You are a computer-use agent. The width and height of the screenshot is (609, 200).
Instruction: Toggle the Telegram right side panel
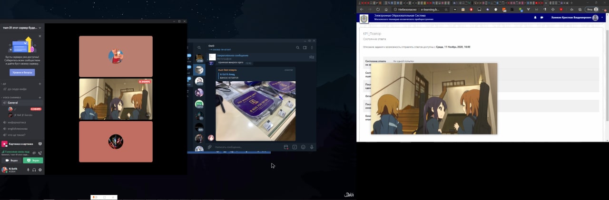point(304,48)
